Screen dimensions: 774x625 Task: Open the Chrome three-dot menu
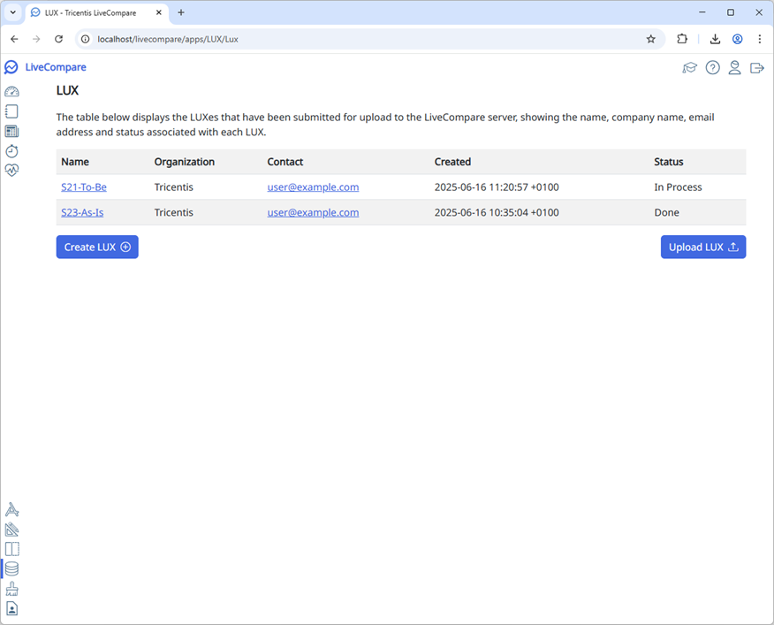tap(759, 39)
